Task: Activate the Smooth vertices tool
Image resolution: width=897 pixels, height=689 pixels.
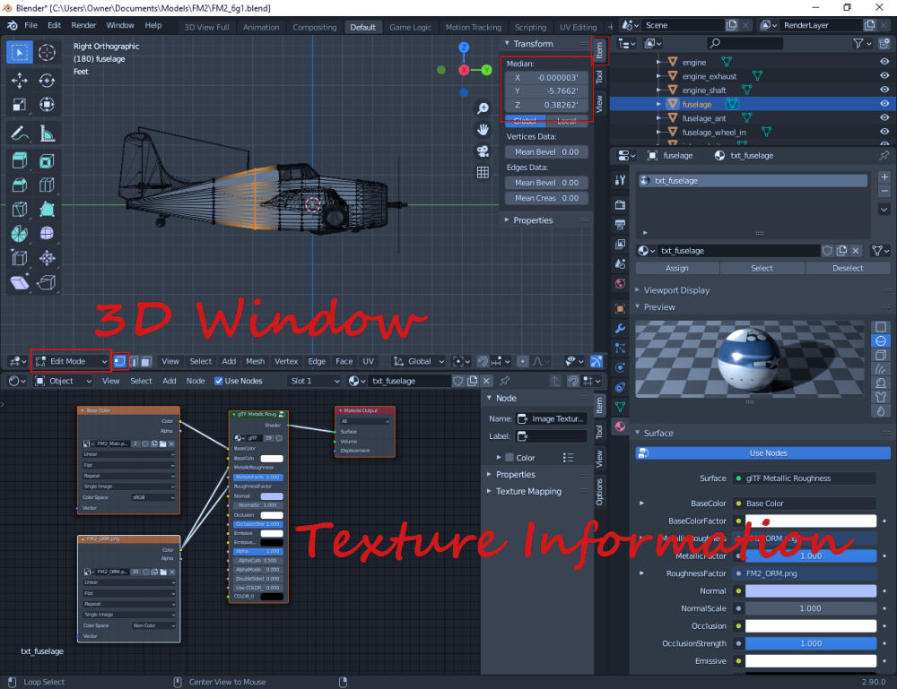Action: 47,234
